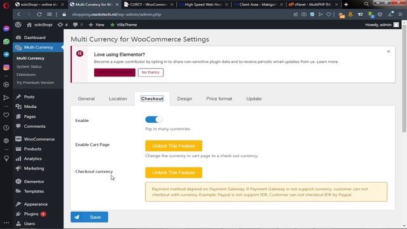
Task: Switch to Price format tab
Action: (219, 99)
